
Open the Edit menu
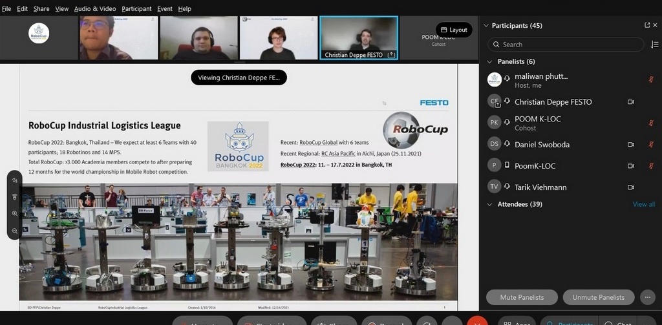coord(23,8)
